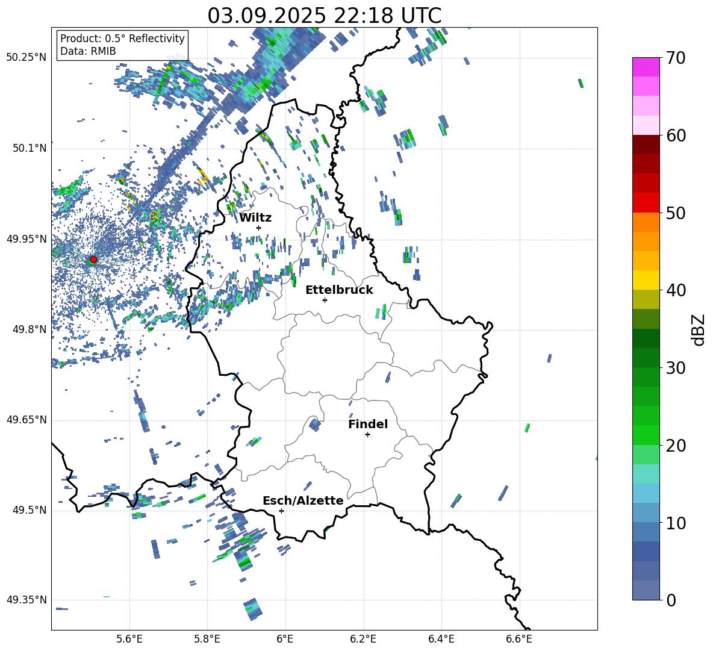Click the 6.6°E longitude label

tap(519, 639)
